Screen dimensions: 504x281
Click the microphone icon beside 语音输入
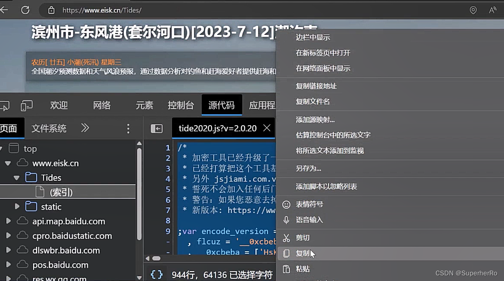pyautogui.click(x=286, y=220)
